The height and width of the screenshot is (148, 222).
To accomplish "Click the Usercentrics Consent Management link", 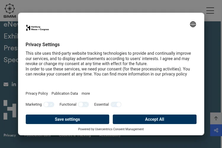I will coord(119,129).
